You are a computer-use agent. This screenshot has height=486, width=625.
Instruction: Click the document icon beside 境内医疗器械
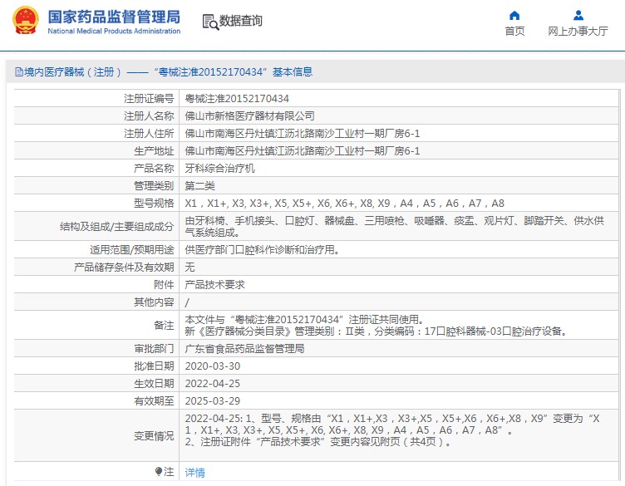point(19,71)
